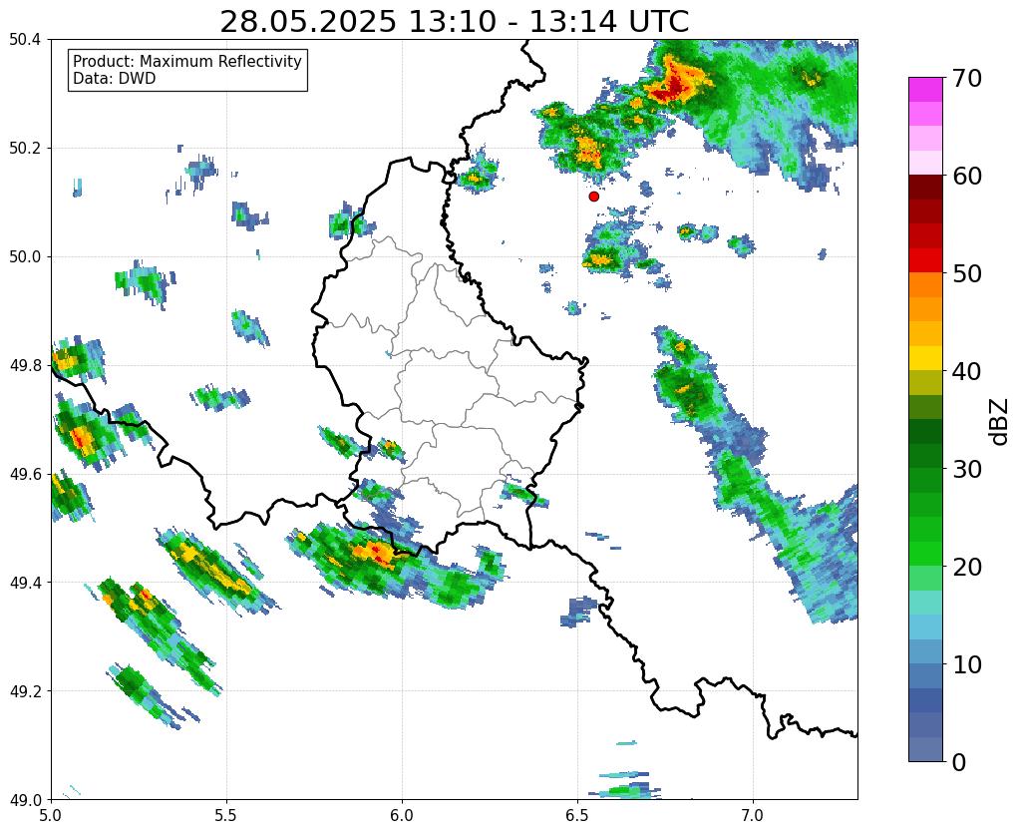Click the colorbar tick label "10"
This screenshot has height=832, width=1020.
[966, 664]
